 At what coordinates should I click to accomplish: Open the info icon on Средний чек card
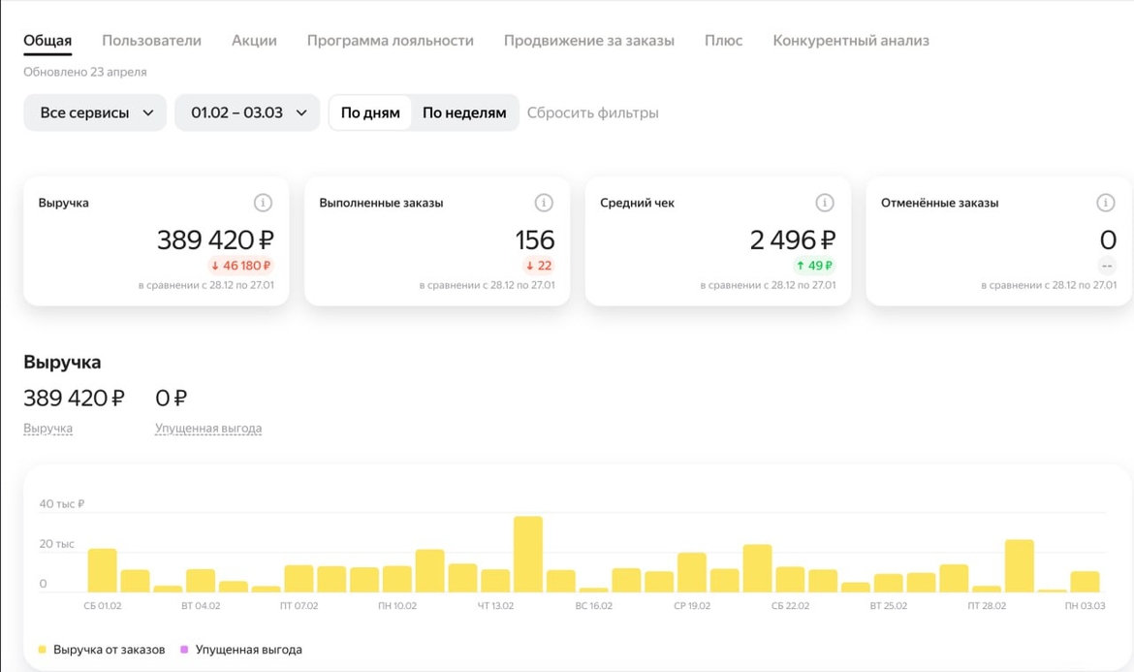(x=825, y=204)
